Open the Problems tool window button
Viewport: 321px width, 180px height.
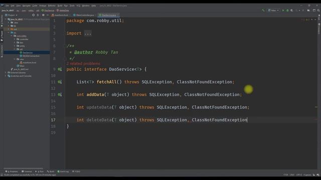point(12,171)
